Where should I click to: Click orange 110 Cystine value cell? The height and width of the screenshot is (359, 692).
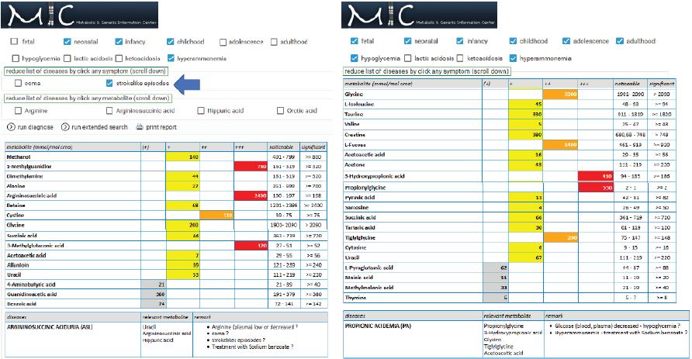point(216,215)
